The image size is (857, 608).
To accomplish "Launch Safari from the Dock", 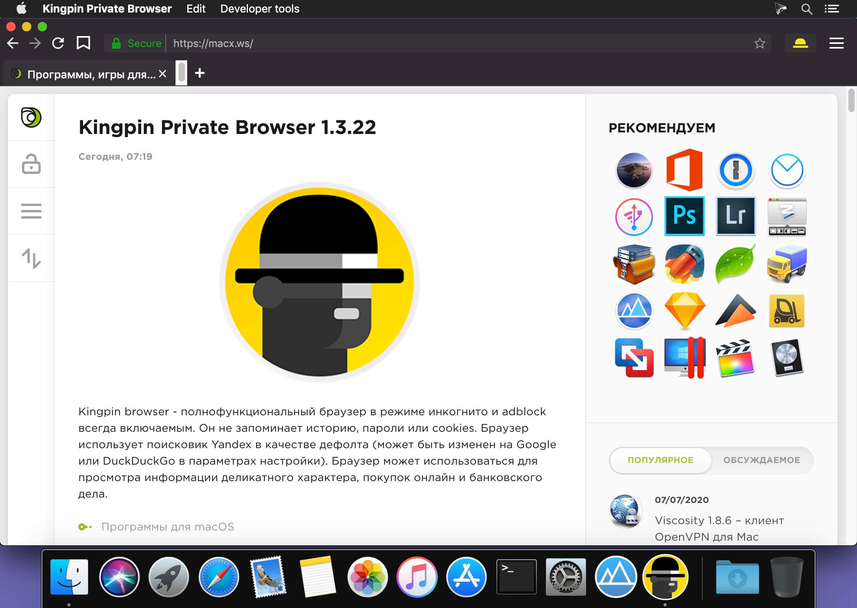I will [219, 577].
